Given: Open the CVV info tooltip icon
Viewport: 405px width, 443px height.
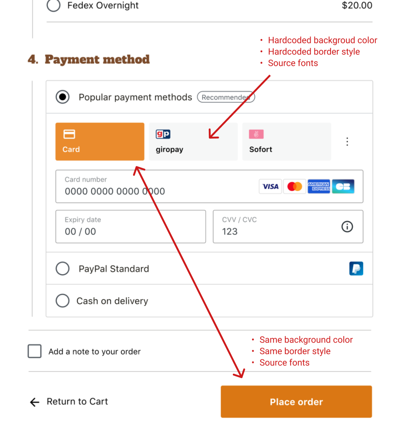Looking at the screenshot, I should 347,227.
